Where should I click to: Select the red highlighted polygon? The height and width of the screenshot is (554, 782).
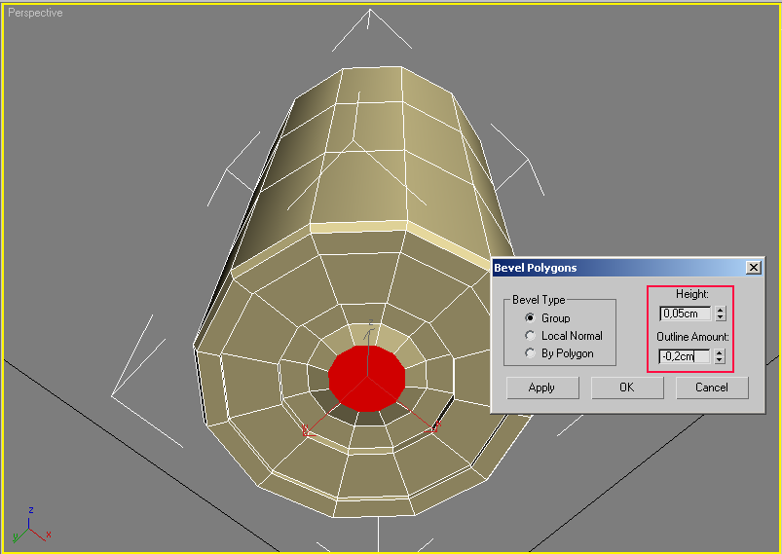(366, 379)
